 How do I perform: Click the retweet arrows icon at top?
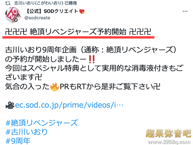click(8, 3)
